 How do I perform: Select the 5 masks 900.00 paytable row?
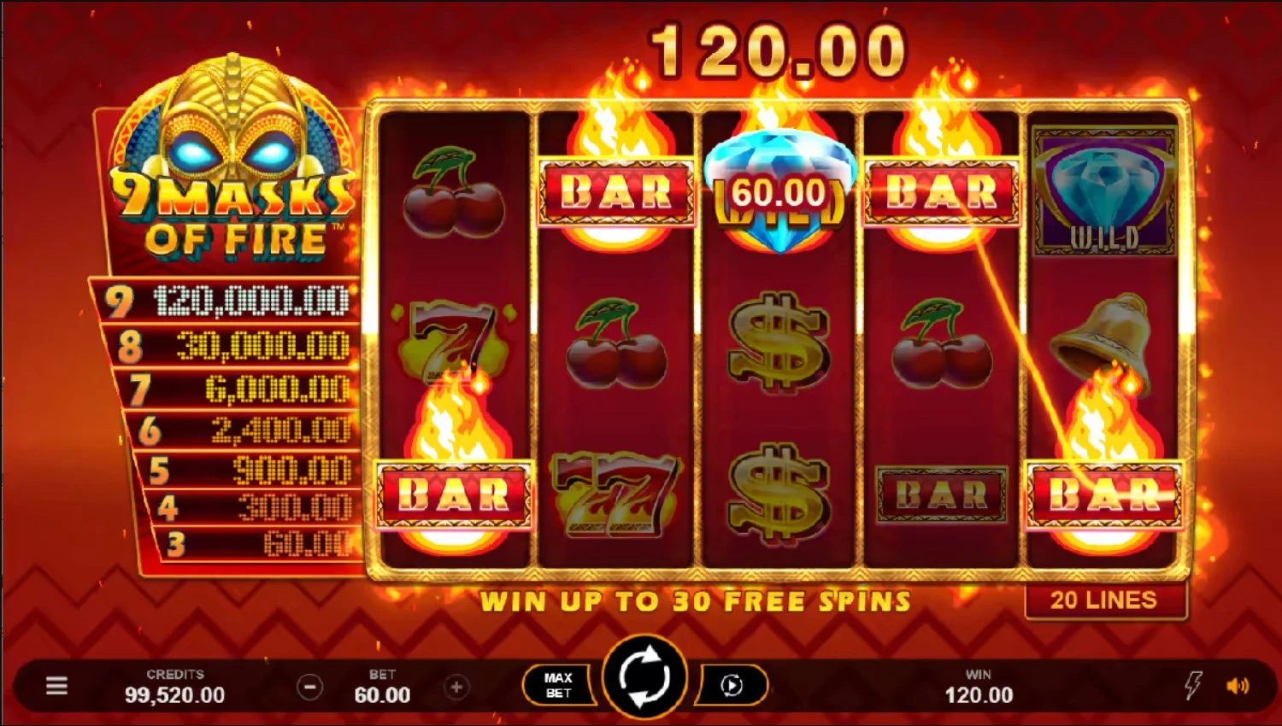tap(248, 470)
